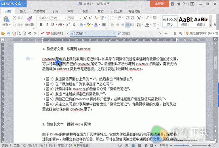Viewport: 219px width, 148px height.
Task: Toggle Bold formatting
Action: pyautogui.click(x=41, y=25)
